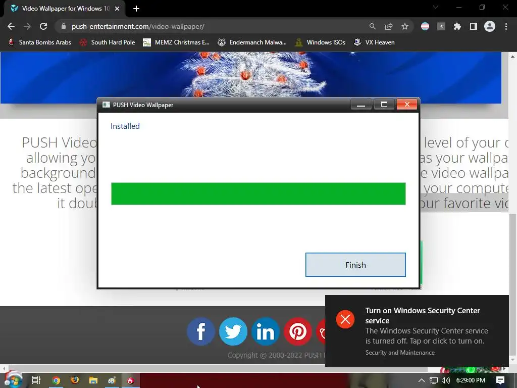This screenshot has height=388, width=517.
Task: Maximize the PUSH Video Wallpaper installer window
Action: 384,105
